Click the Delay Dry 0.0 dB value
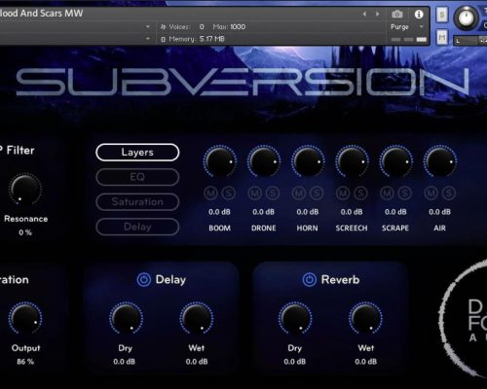 tap(125, 362)
